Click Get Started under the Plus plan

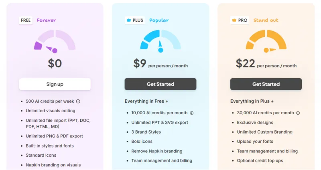160,84
